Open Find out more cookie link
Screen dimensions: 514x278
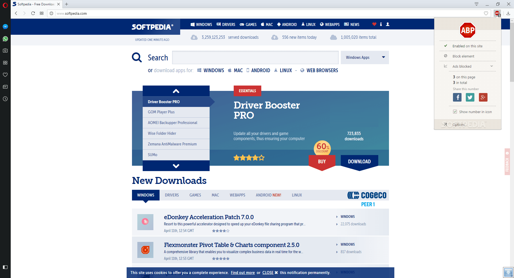243,273
